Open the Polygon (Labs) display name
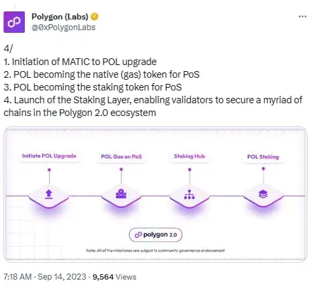This screenshot has height=291, width=313. tap(60, 17)
